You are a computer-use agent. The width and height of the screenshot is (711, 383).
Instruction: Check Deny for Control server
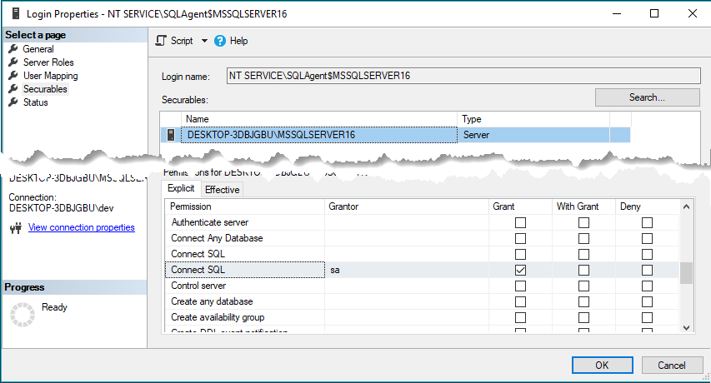tap(647, 286)
